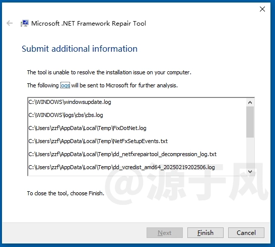Choose Finish to close the tool
The width and height of the screenshot is (275, 247).
(x=205, y=232)
